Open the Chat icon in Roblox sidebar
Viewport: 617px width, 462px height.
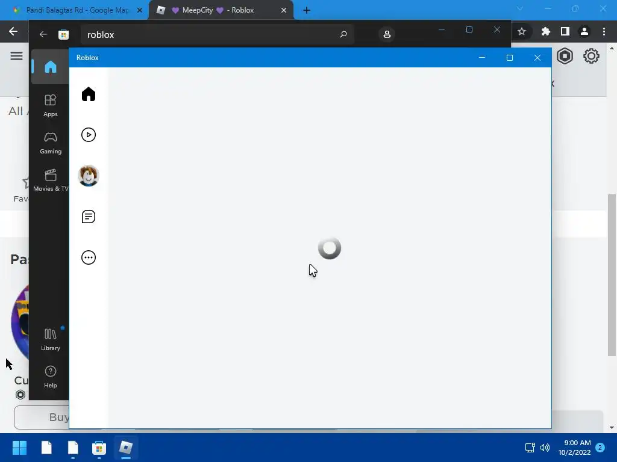point(89,217)
